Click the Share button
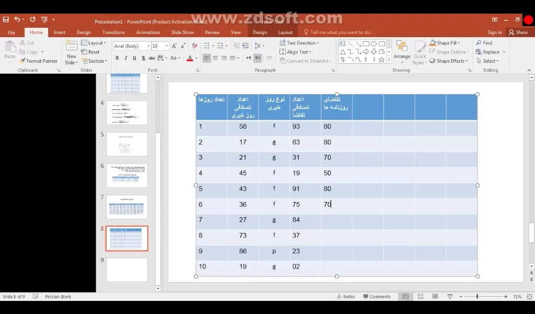The width and height of the screenshot is (535, 314). (x=518, y=32)
